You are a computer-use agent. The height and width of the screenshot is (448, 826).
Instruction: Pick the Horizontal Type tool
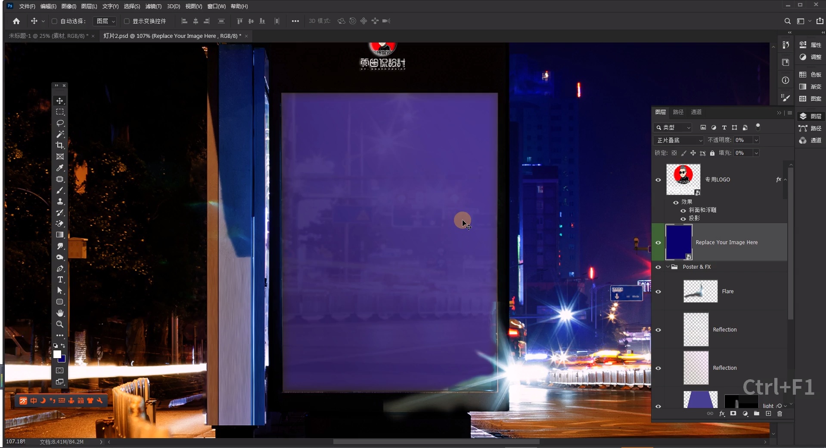pyautogui.click(x=60, y=279)
